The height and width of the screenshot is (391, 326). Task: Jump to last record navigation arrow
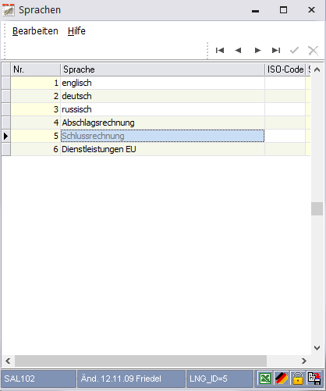coord(276,50)
